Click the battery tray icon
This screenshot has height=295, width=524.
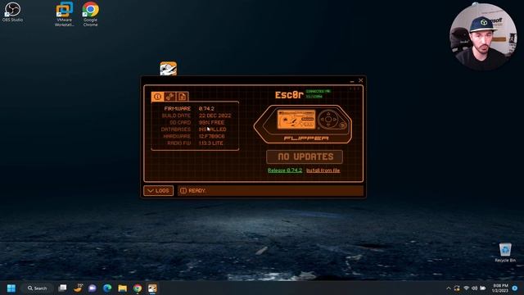(482, 288)
